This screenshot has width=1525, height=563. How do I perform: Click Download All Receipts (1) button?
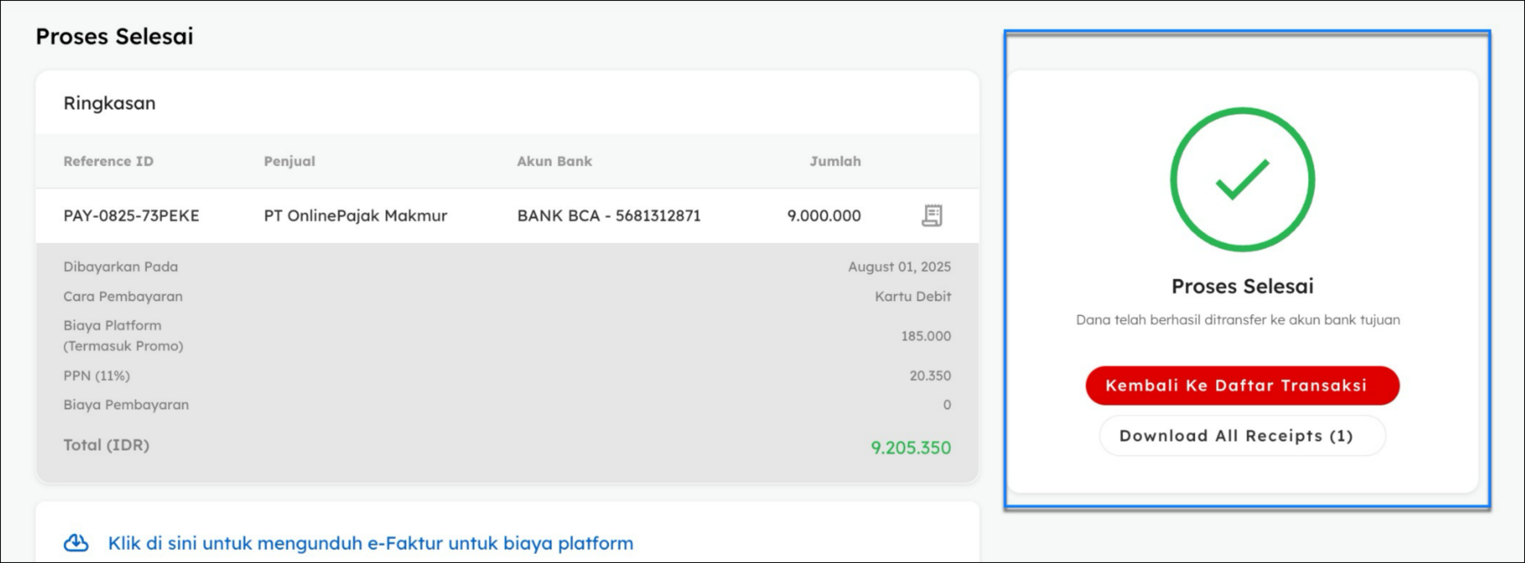1242,436
